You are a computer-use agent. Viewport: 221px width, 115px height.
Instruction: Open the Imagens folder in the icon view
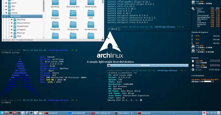[55, 15]
